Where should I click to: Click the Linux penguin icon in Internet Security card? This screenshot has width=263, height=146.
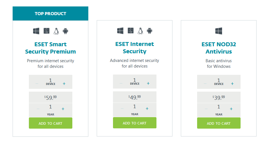pyautogui.click(x=140, y=31)
